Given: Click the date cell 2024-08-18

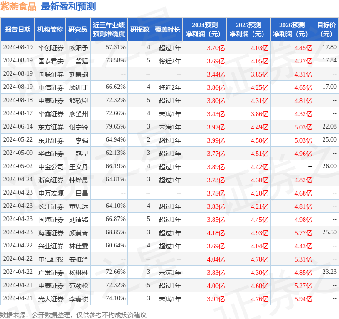Looking at the screenshot, I should pyautogui.click(x=18, y=100).
